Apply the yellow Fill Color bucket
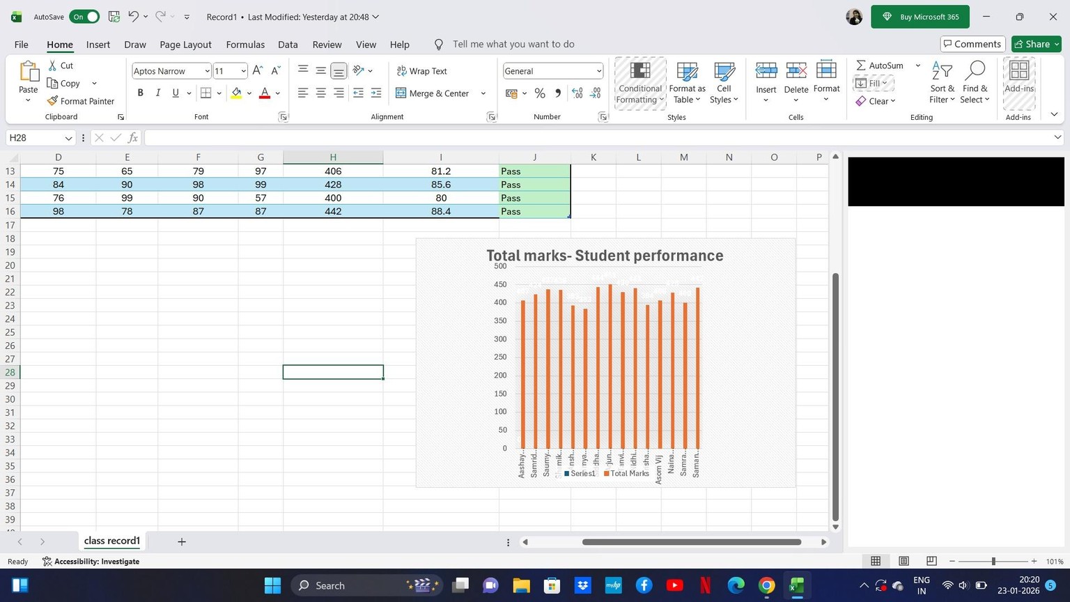The width and height of the screenshot is (1070, 602). 236,93
